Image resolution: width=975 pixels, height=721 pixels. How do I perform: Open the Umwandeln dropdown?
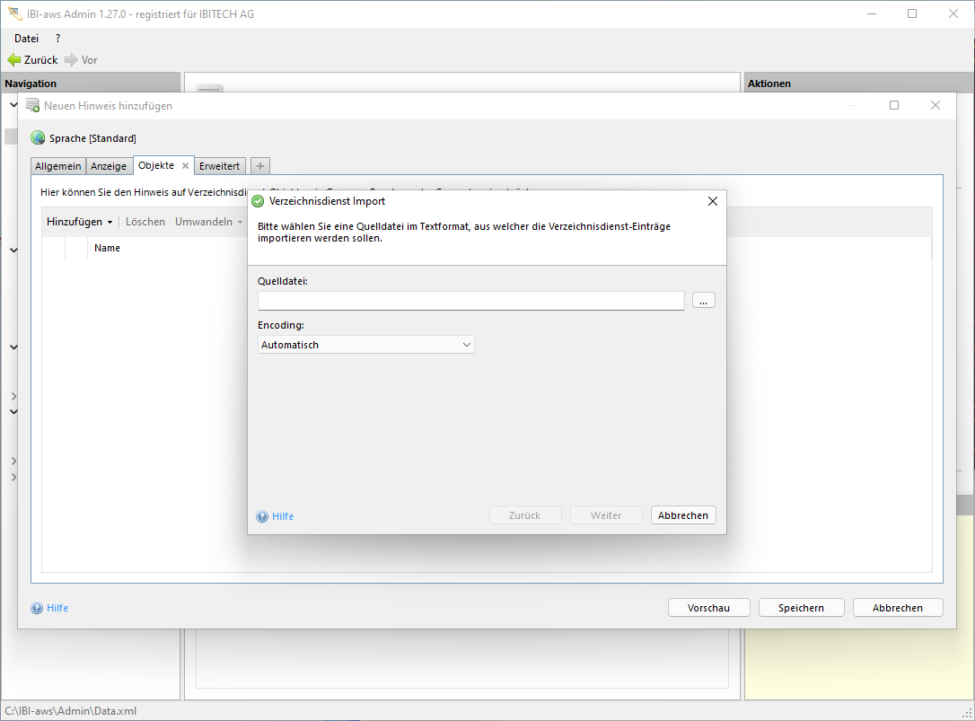pyautogui.click(x=208, y=222)
